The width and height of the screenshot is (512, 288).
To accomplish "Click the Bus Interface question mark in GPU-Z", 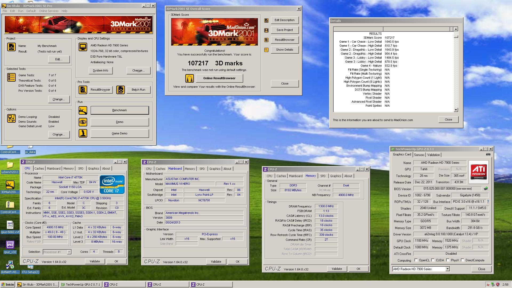I will 488,202.
